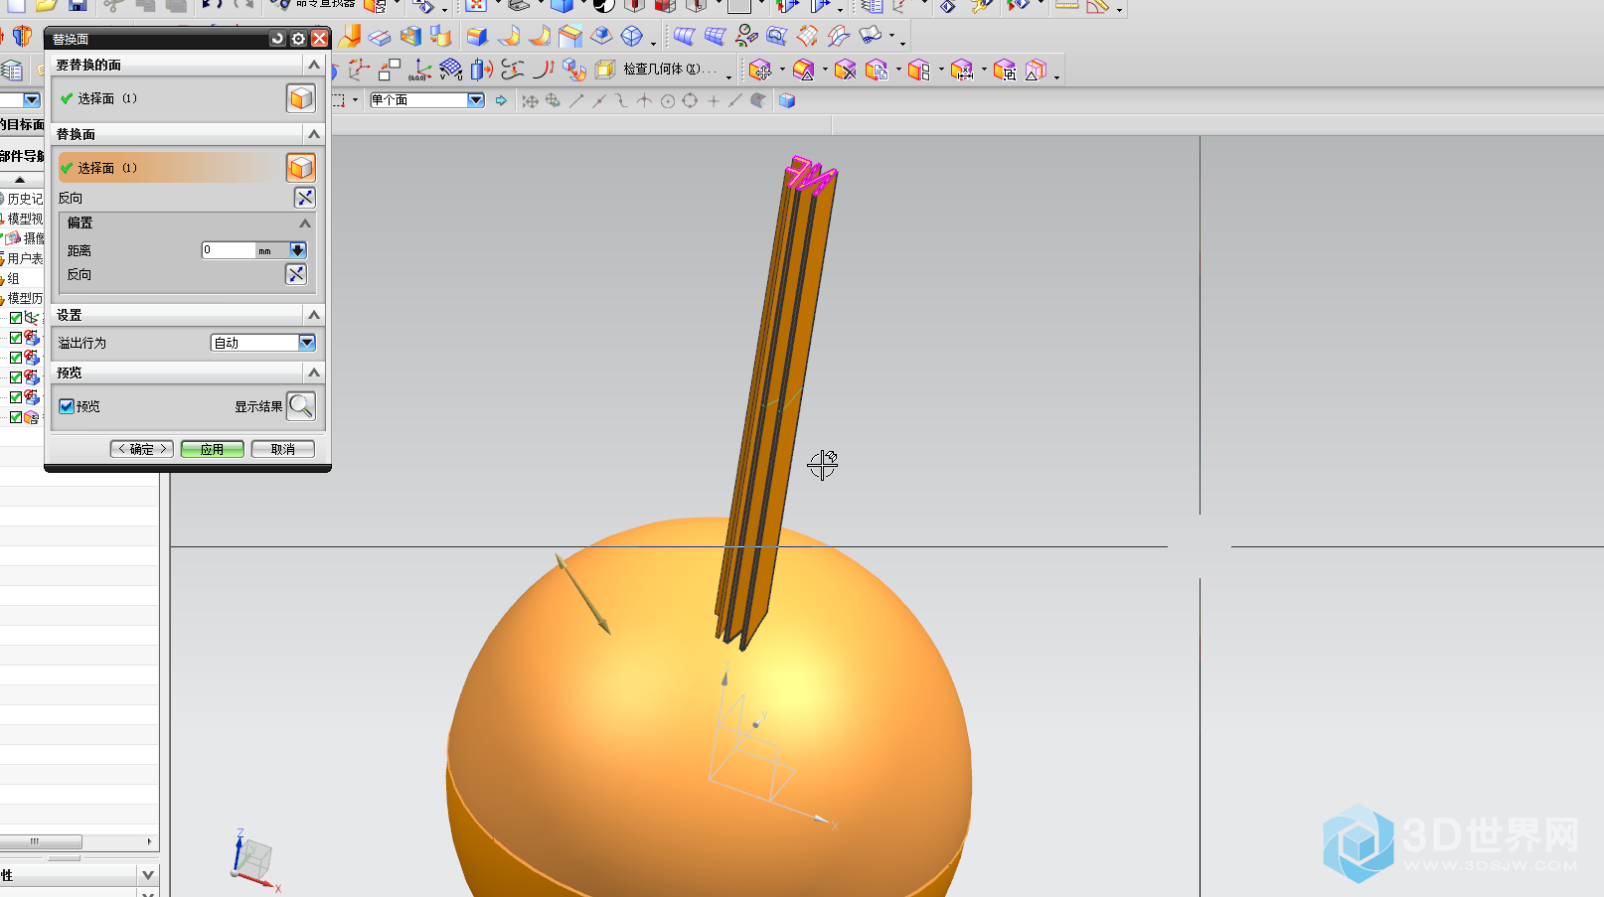Click the yellow transparent box icon before 检查几何体

click(604, 70)
